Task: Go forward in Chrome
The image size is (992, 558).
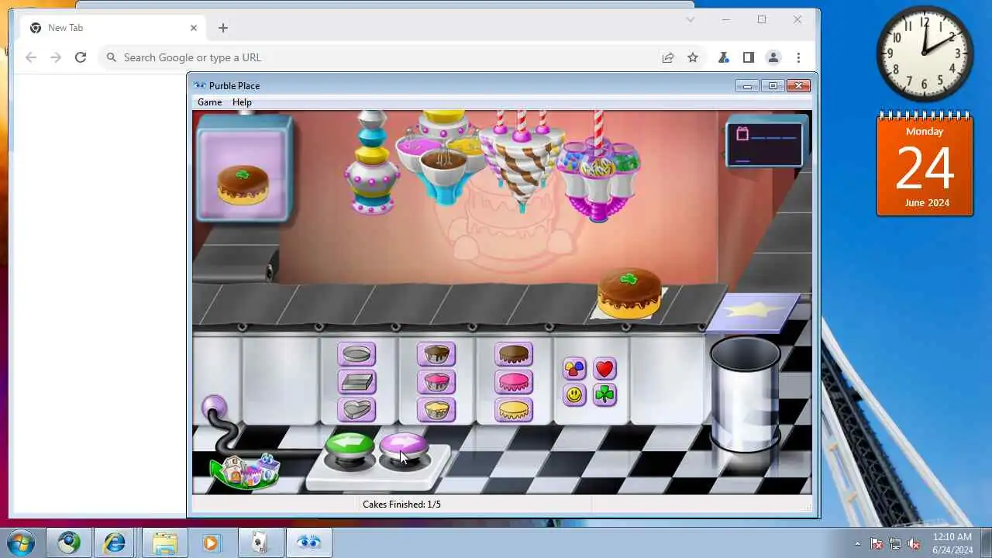Action: 56,57
